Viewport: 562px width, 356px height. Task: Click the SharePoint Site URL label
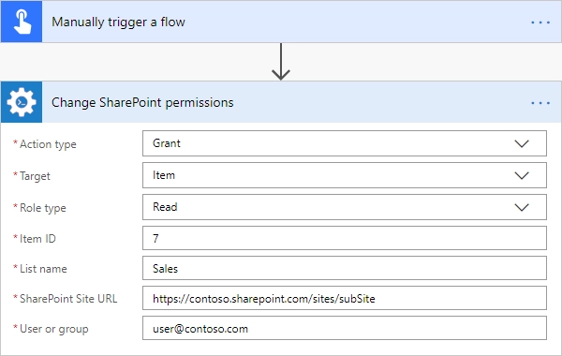click(68, 299)
